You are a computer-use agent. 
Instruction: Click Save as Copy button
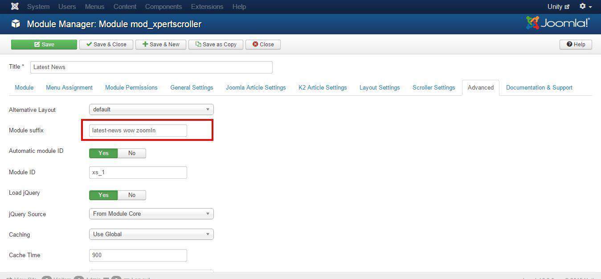tap(216, 45)
